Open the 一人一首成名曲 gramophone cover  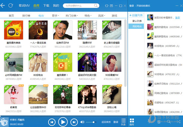click(x=38, y=30)
